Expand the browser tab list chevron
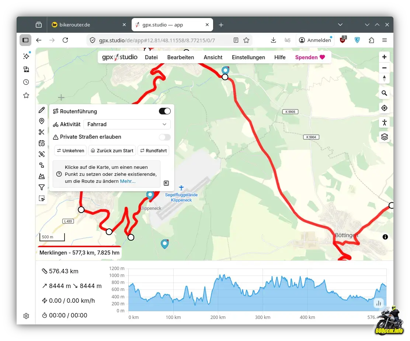Image resolution: width=410 pixels, height=341 pixels. (x=340, y=25)
